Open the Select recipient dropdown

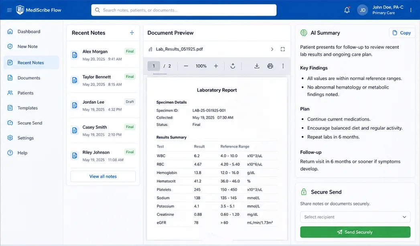point(355,217)
